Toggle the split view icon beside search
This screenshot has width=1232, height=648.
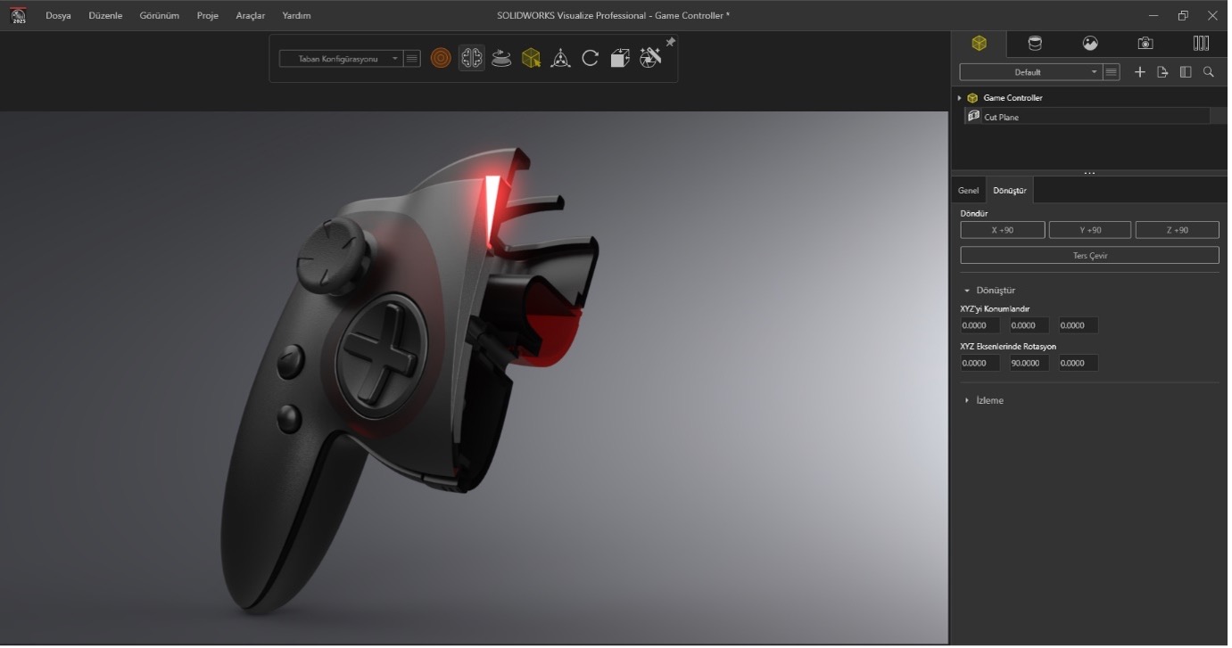click(1186, 72)
